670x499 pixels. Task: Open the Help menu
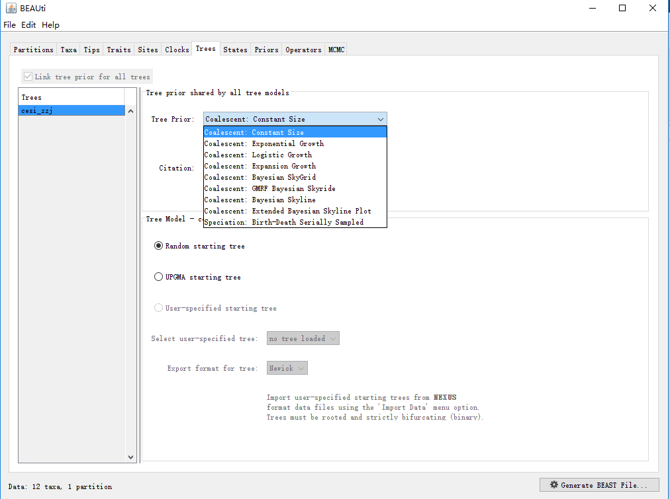[50, 24]
